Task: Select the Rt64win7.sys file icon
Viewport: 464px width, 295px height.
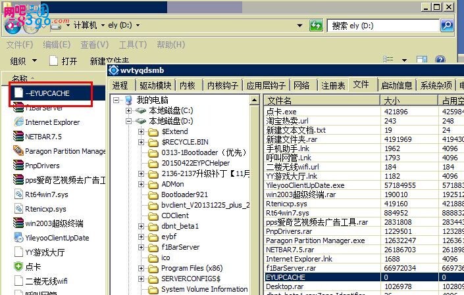Action: click(18, 194)
